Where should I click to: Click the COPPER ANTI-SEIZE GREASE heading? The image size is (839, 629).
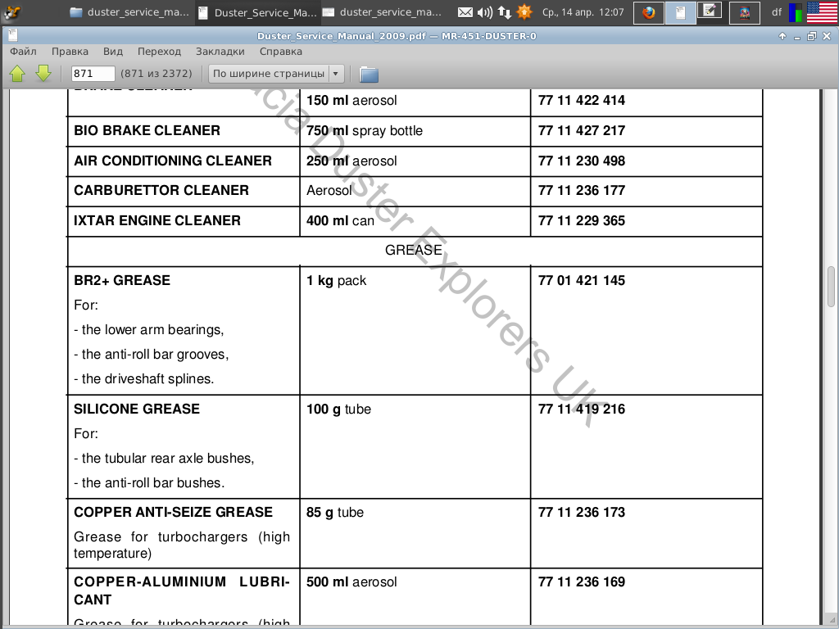tap(174, 513)
